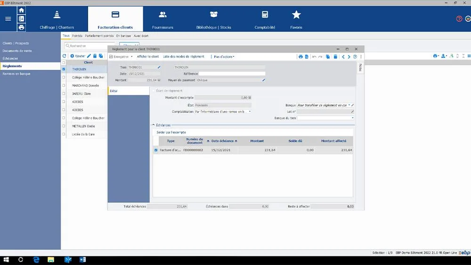Uncheck the FD00000002 échéance checkbox
471x265 pixels.
pos(156,150)
